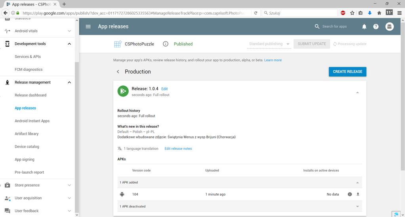
Task: Expand the 1 APK deactivated row
Action: [x=357, y=206]
